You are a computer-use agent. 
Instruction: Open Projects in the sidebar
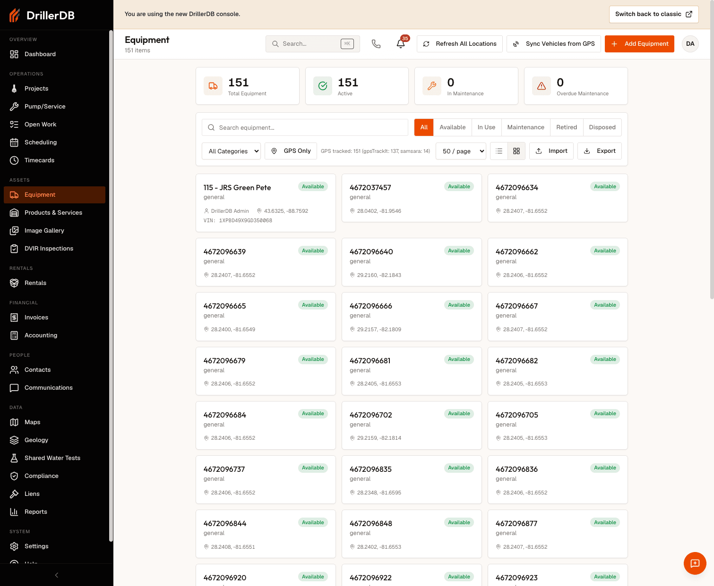(x=54, y=89)
